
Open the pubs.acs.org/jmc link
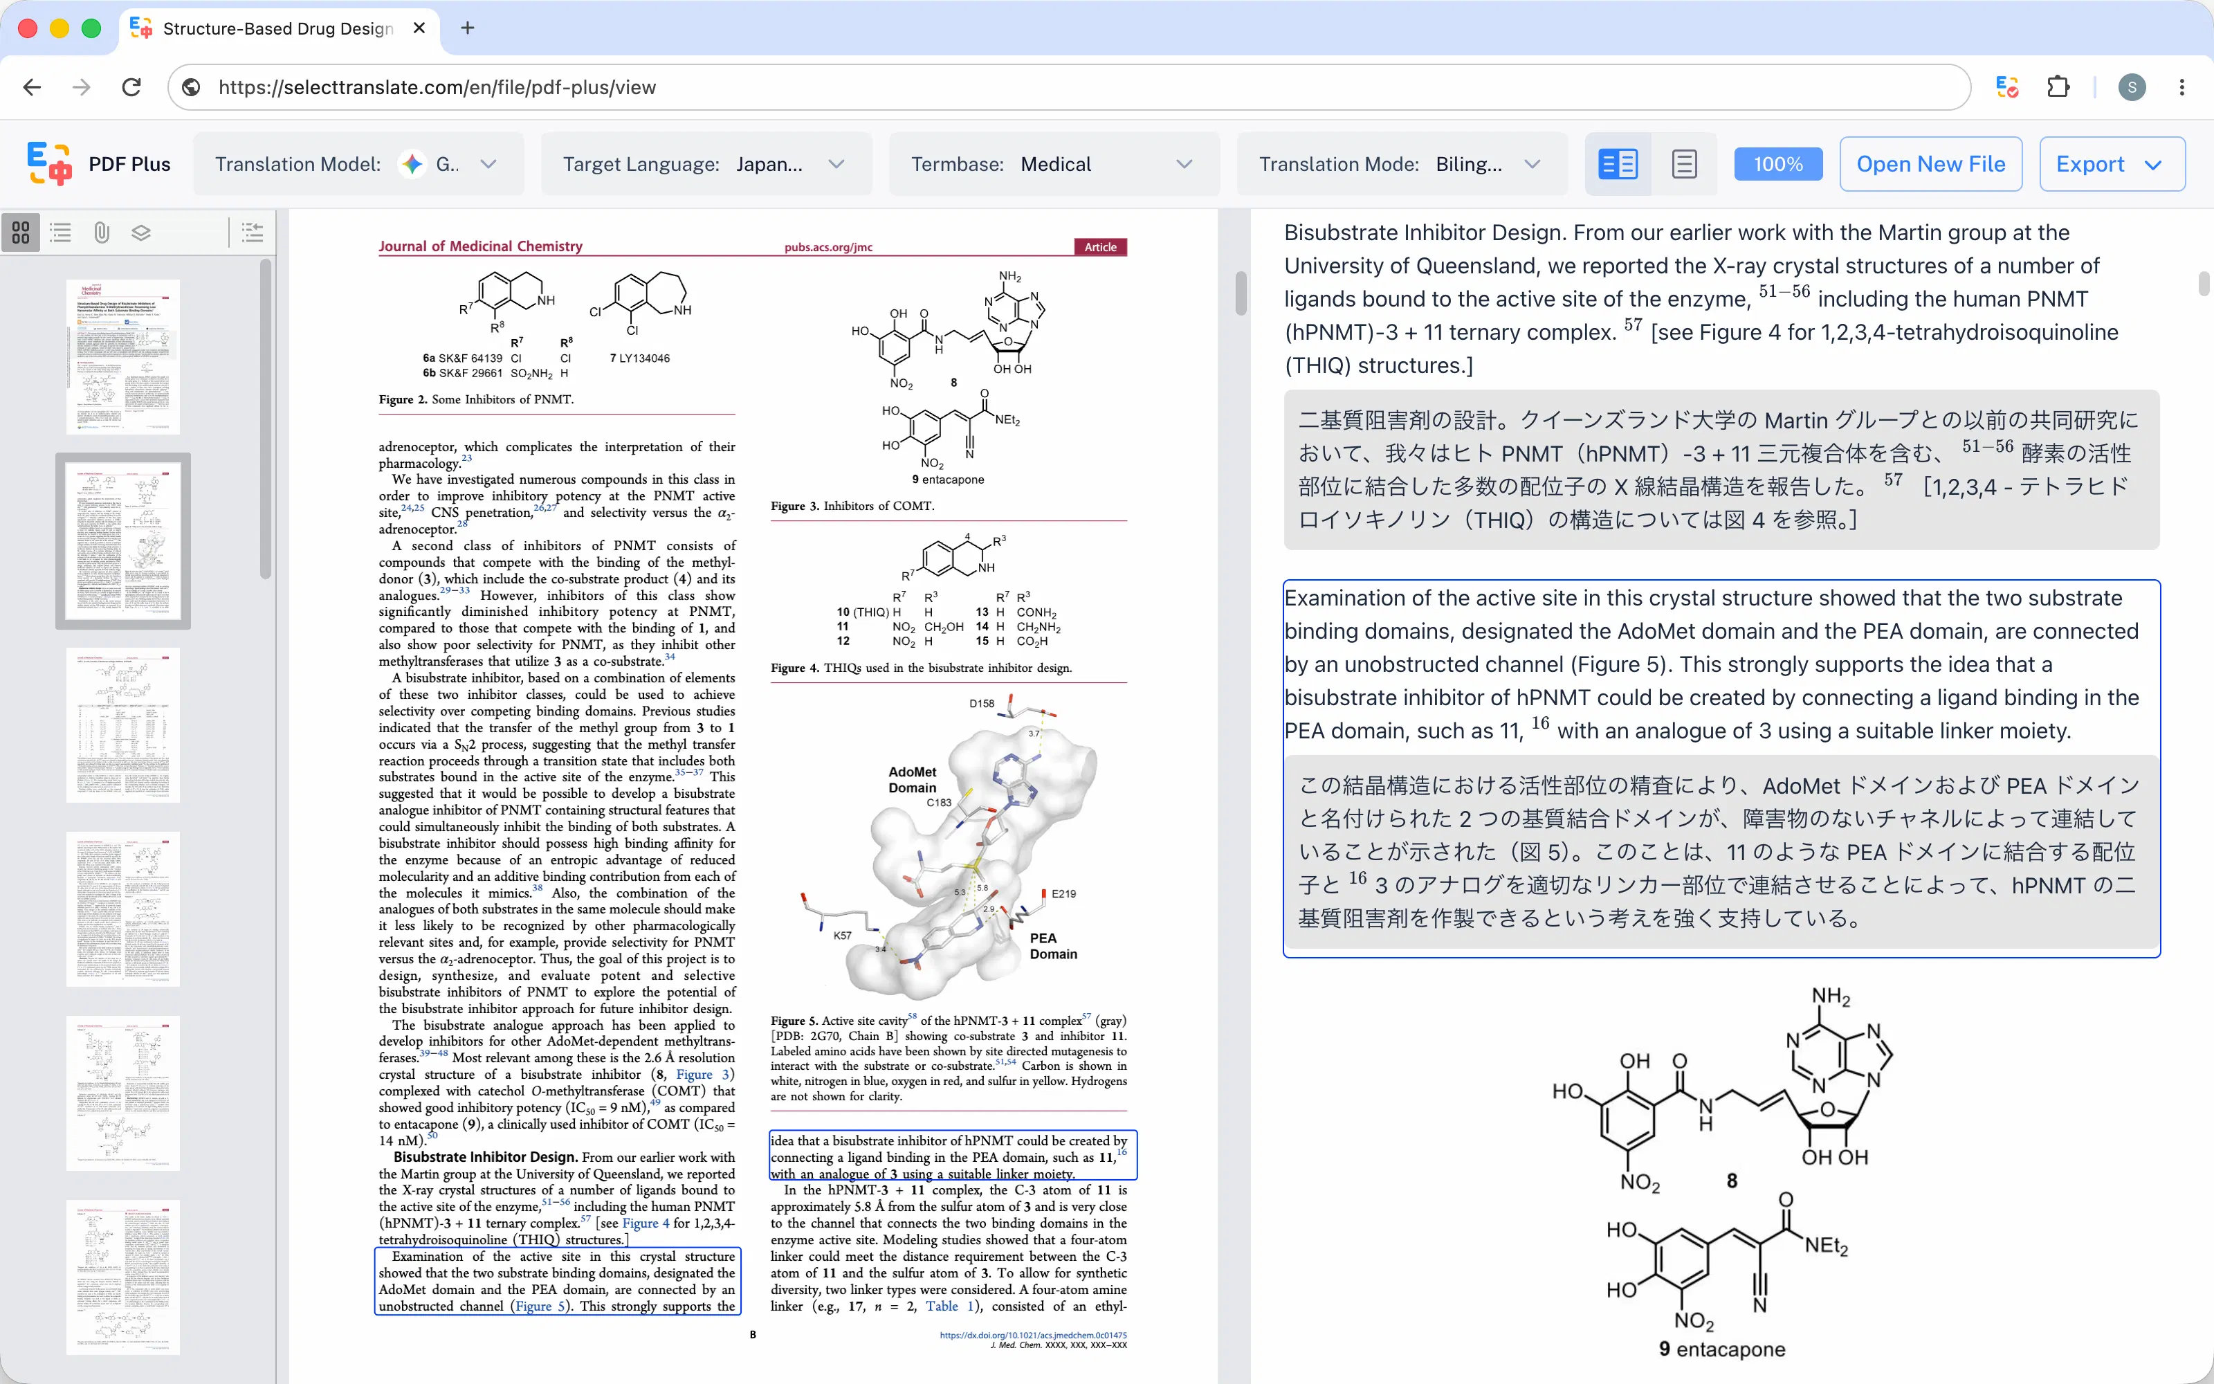(x=828, y=247)
